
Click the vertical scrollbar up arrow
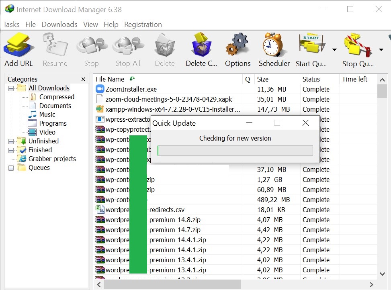[x=382, y=80]
